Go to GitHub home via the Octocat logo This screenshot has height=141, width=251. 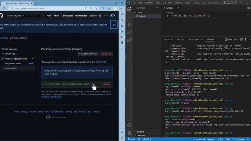click(x=1, y=16)
